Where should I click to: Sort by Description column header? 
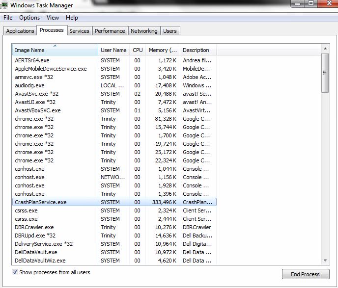coord(198,50)
